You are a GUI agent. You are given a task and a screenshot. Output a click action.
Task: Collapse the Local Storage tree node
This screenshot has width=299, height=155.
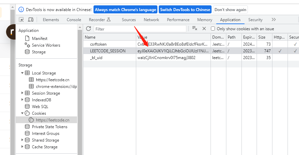22,73
